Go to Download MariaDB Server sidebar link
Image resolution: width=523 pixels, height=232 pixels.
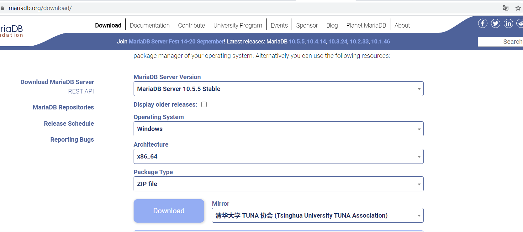(x=57, y=82)
